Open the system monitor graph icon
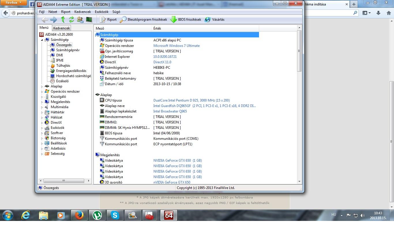Image resolution: width=394 pixels, height=231 pixels. (89, 20)
